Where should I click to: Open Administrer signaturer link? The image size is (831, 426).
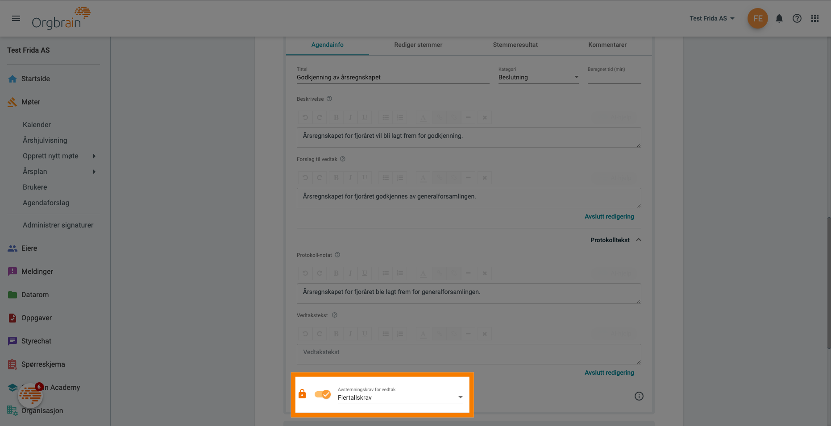(x=58, y=225)
